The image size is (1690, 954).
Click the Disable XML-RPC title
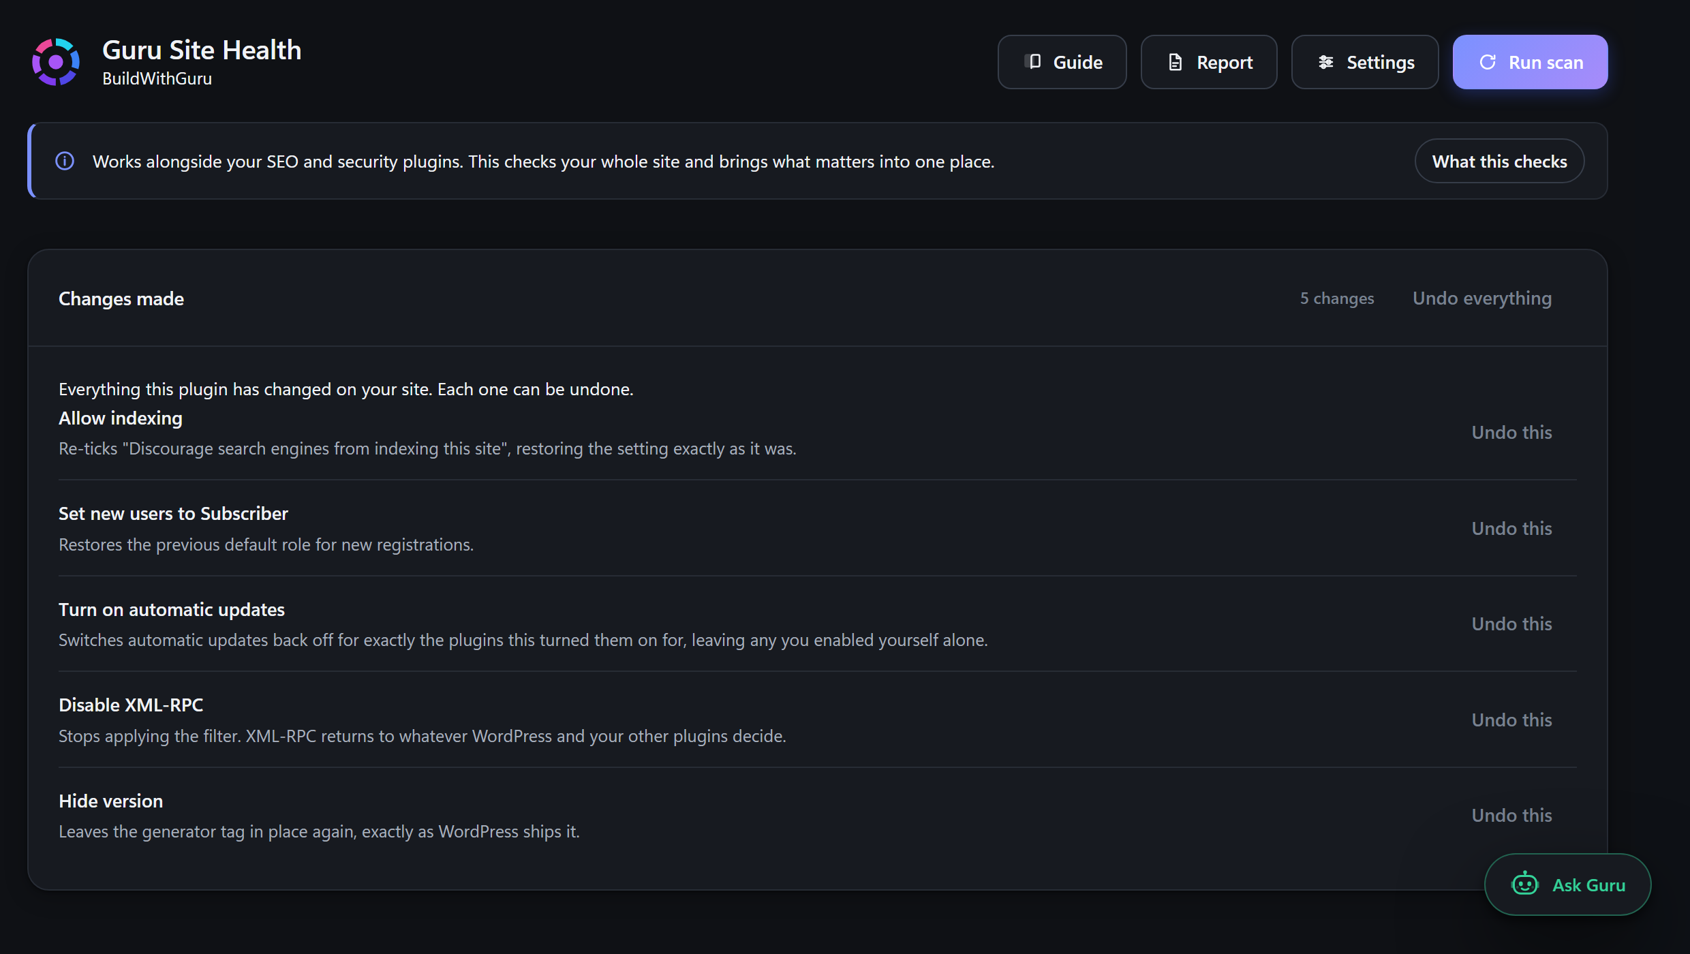131,705
